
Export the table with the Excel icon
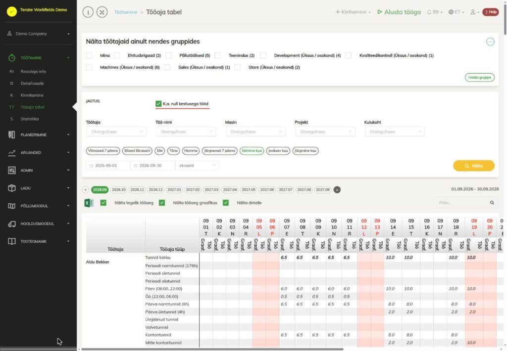point(89,203)
